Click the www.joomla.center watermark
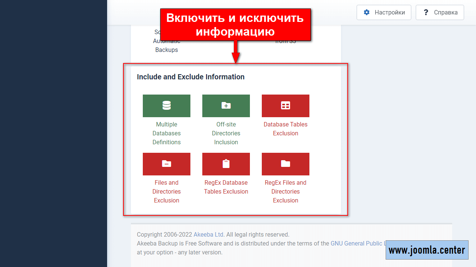The image size is (476, 267). point(427,250)
